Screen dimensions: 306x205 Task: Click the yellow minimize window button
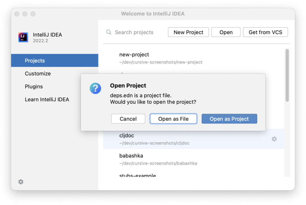(25, 14)
